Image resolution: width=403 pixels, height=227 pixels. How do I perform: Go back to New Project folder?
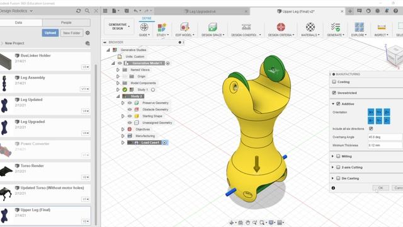14,44
